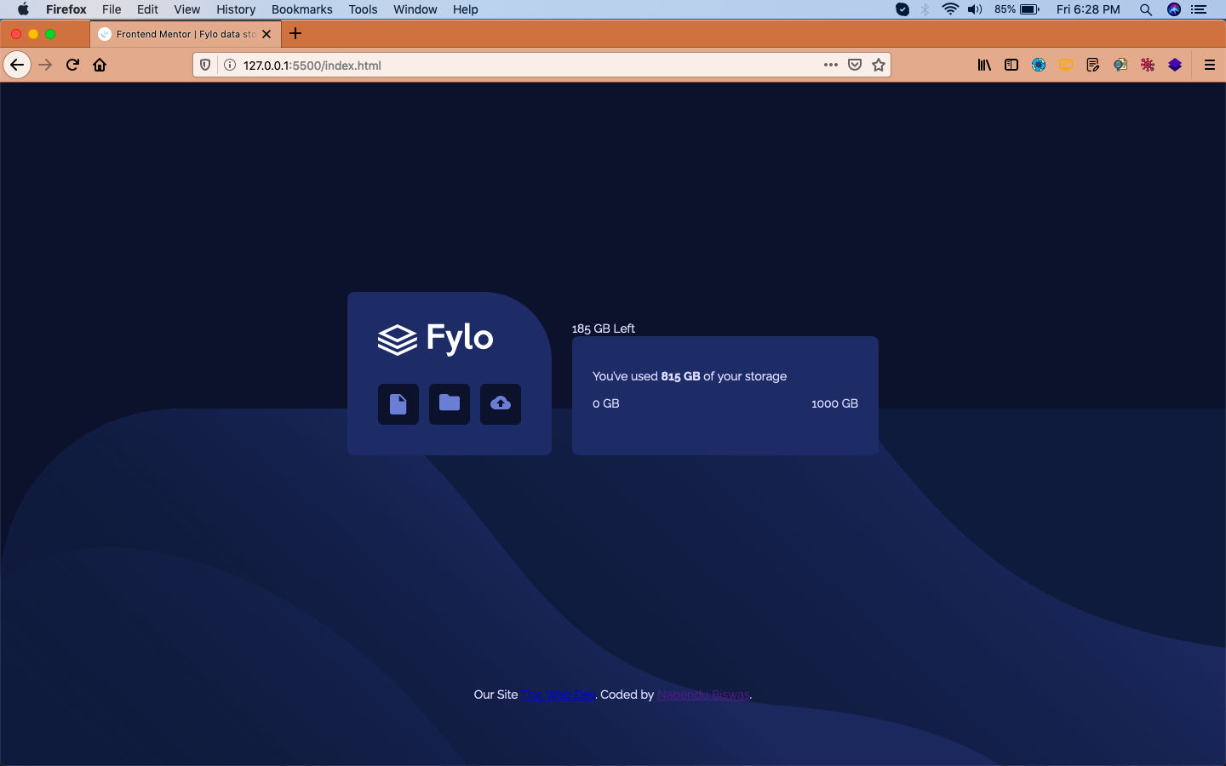Screen dimensions: 1226x766
Task: Click the battery status indicator
Action: (x=1017, y=9)
